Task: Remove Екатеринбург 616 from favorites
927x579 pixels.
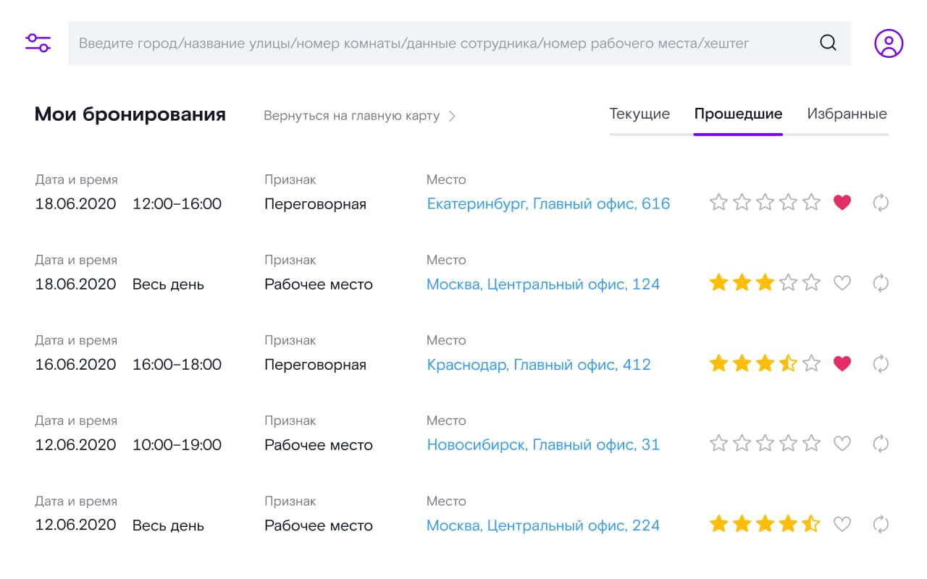Action: [842, 203]
